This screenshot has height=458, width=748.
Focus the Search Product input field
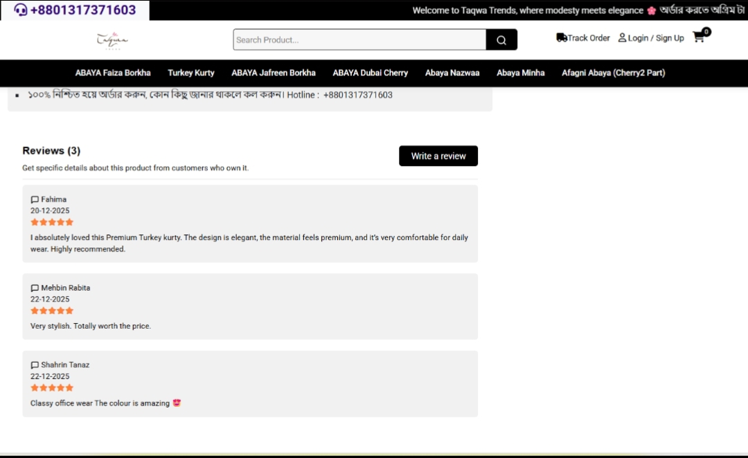[x=359, y=40]
